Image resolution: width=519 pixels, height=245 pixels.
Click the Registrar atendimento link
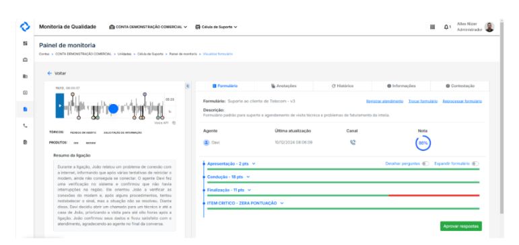384,101
